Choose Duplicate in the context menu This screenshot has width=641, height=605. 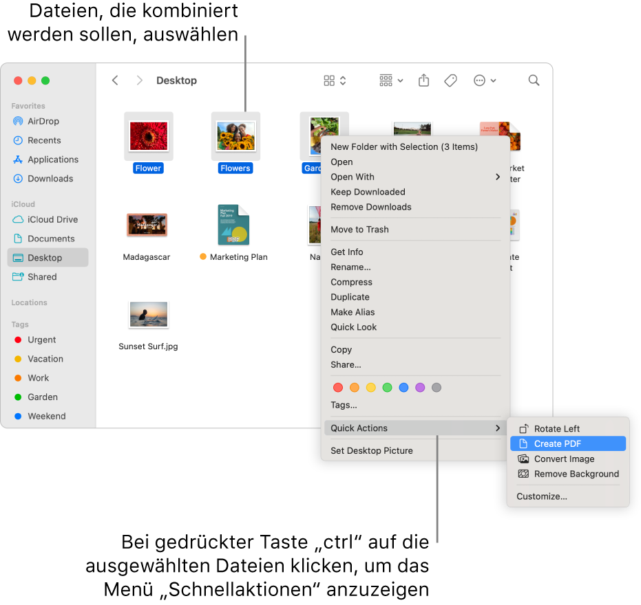click(415, 297)
